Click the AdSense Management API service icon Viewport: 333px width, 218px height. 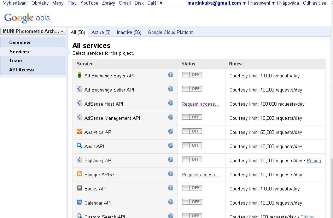80,117
